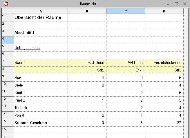Click the underlined 'Untergeschoss' text
The image size is (190, 138).
pyautogui.click(x=27, y=47)
